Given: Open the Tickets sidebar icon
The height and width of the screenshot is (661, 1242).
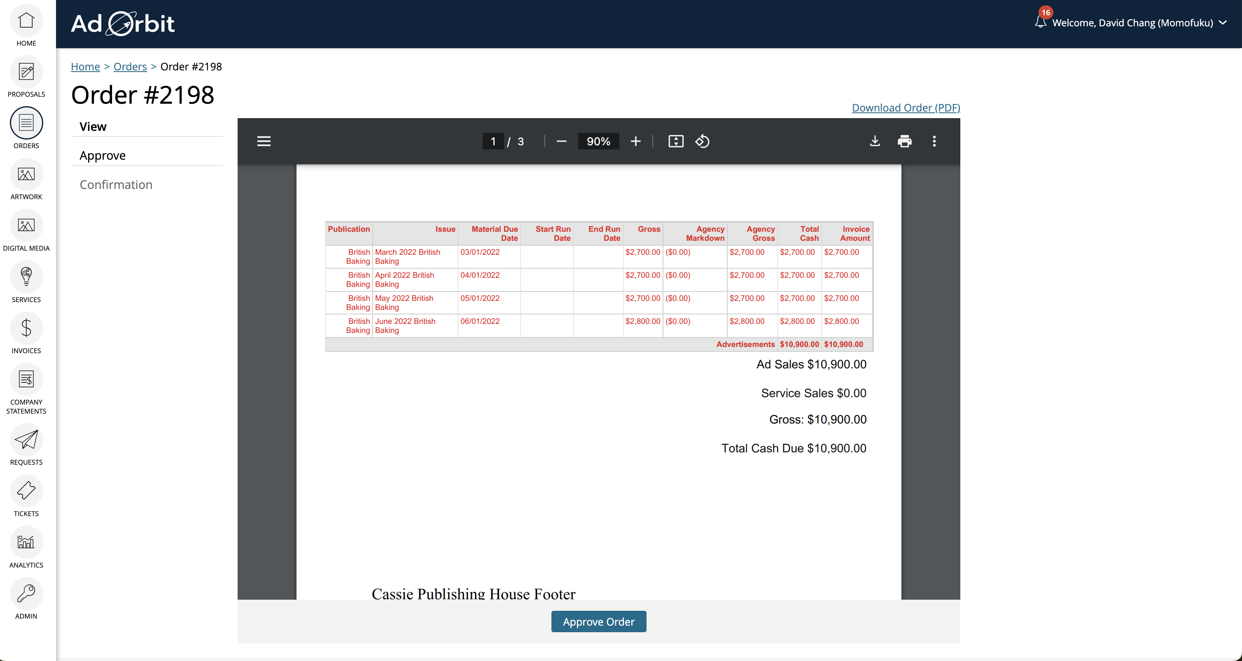Looking at the screenshot, I should click(26, 492).
